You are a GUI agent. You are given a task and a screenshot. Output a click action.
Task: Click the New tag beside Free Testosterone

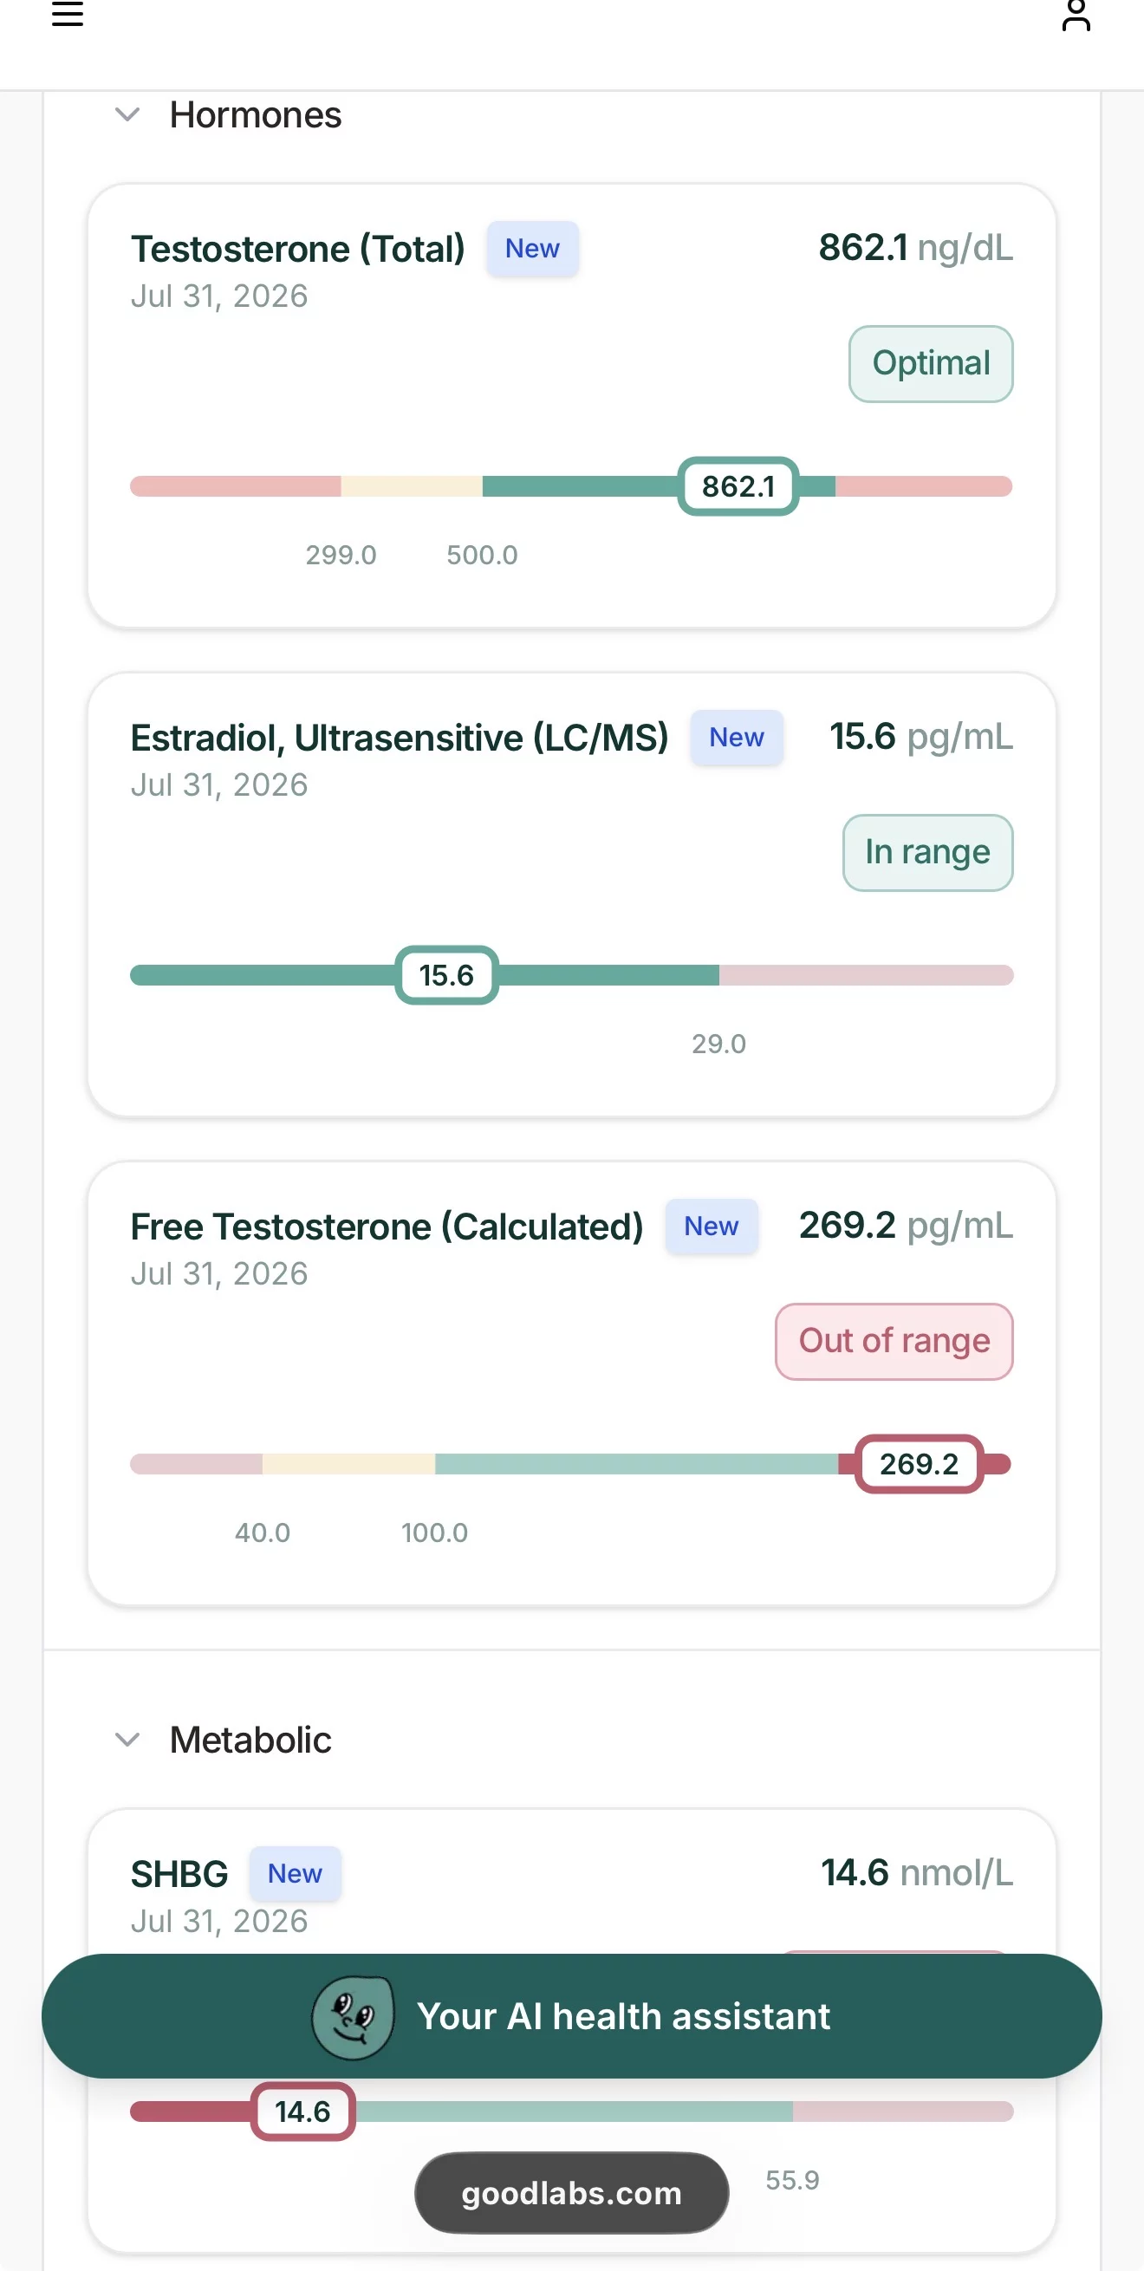pos(712,1227)
